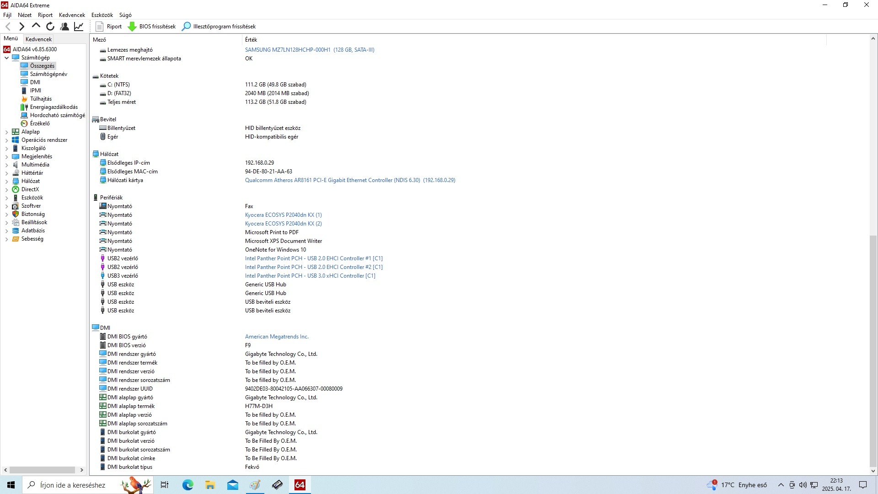Open the Windows Start menu
This screenshot has height=494, width=878.
coord(11,485)
